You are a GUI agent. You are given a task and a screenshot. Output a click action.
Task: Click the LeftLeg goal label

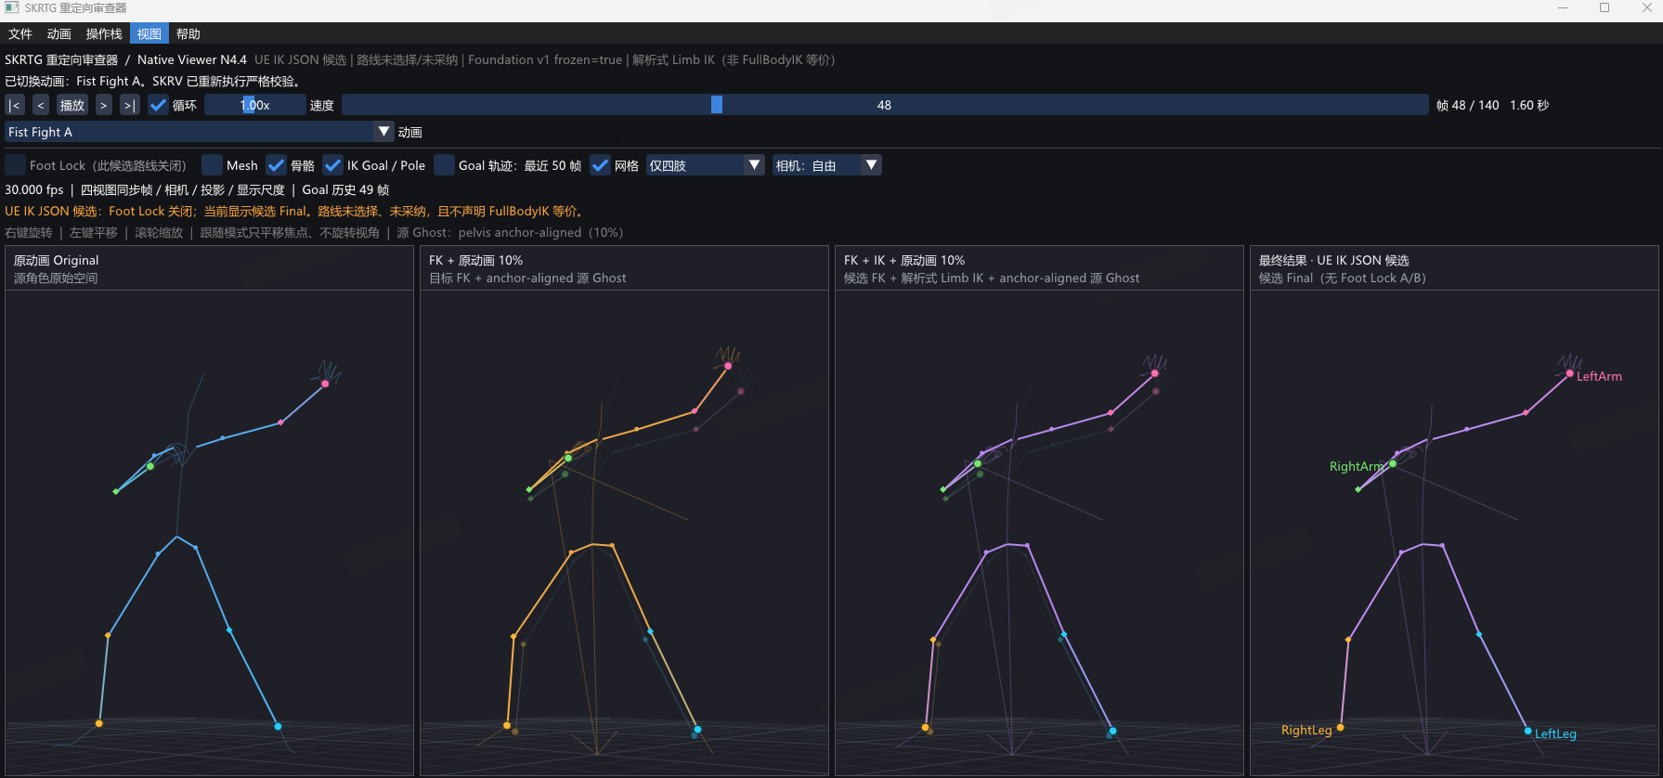[x=1555, y=733]
